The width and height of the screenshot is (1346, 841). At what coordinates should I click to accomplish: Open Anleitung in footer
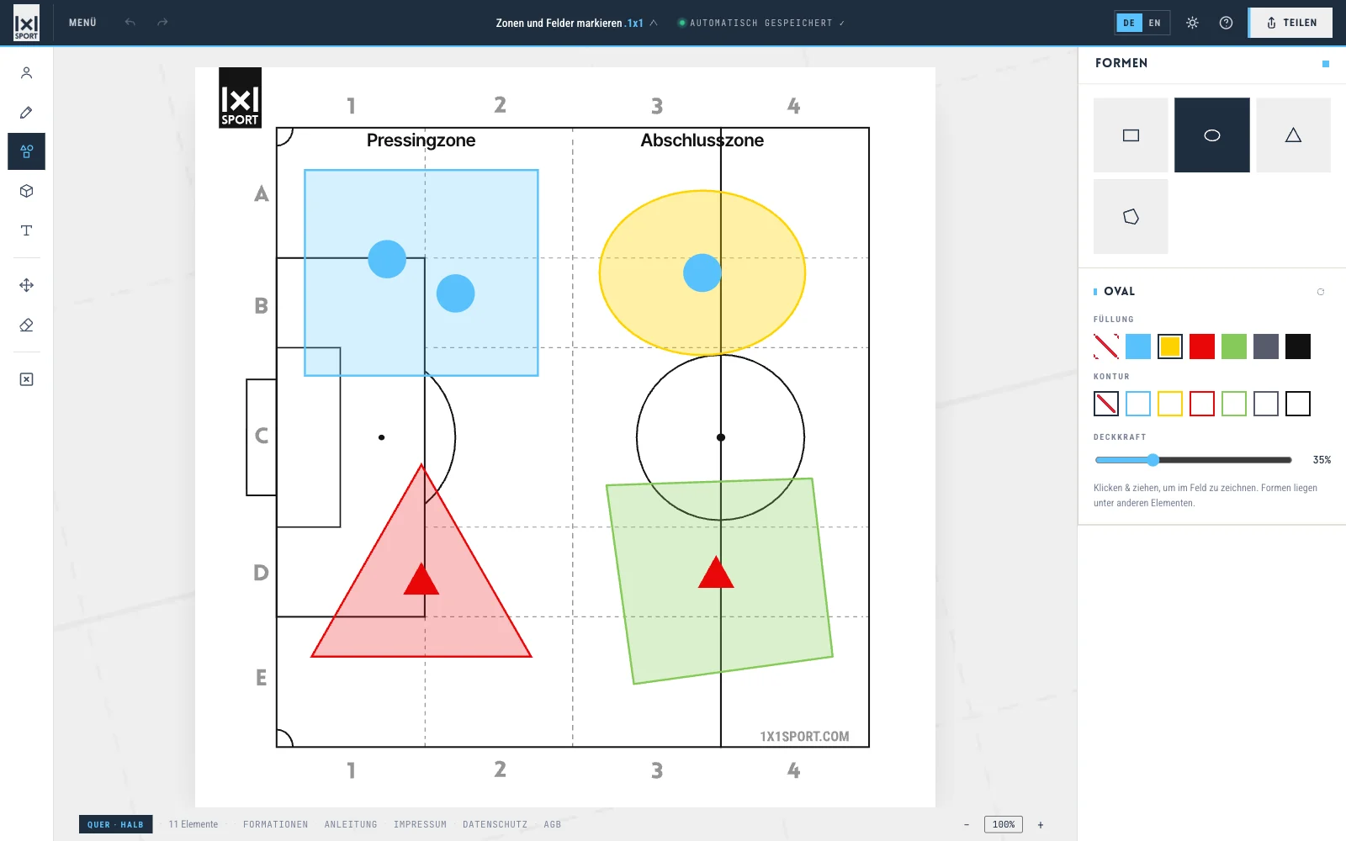pos(351,824)
